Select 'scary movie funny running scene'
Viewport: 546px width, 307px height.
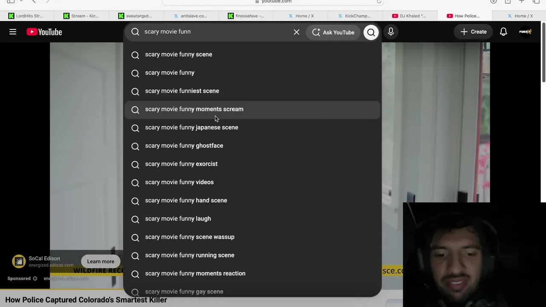[x=253, y=255]
